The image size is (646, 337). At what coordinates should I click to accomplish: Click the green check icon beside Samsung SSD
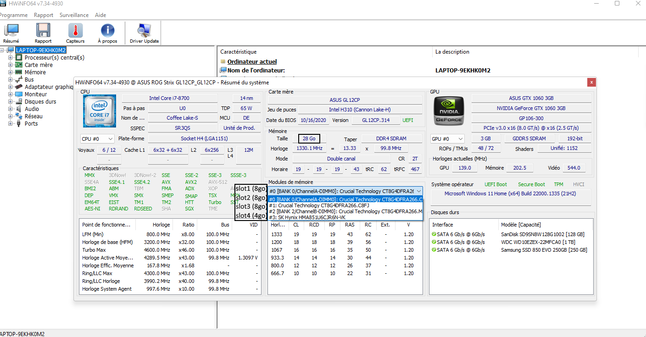434,250
